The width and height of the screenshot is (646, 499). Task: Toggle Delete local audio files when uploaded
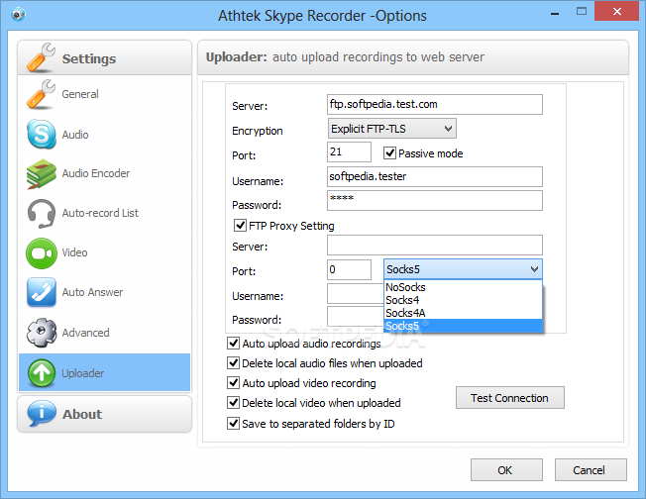[233, 362]
